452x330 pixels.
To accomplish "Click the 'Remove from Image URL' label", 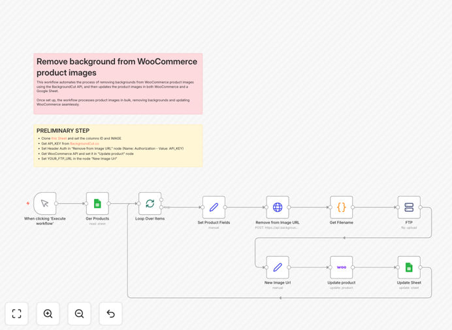I will click(x=278, y=222).
